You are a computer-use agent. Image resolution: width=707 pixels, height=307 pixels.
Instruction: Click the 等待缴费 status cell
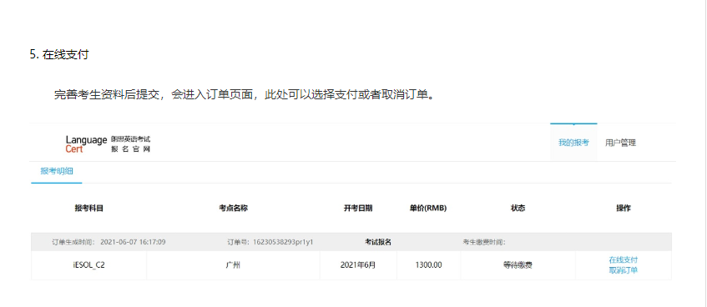pos(518,265)
